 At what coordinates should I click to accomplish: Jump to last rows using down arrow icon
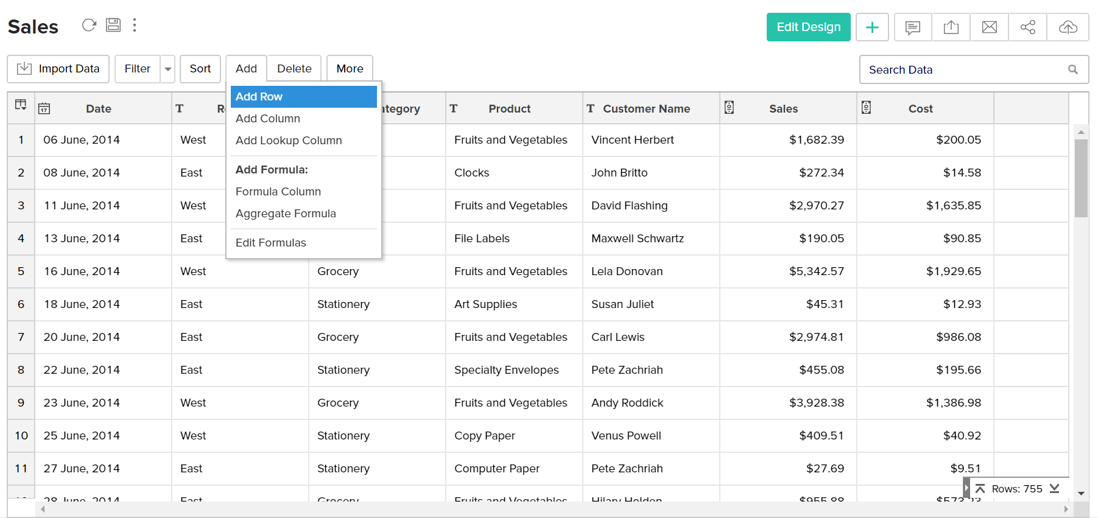[1055, 488]
